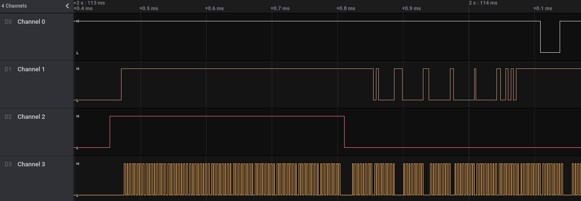Click the +0.5 ms ruler tick

pos(149,9)
